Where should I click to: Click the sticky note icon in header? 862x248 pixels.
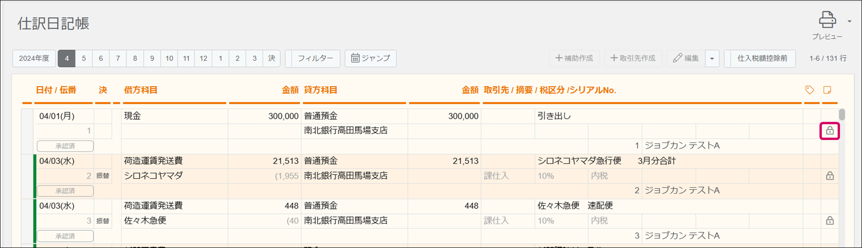(x=827, y=90)
